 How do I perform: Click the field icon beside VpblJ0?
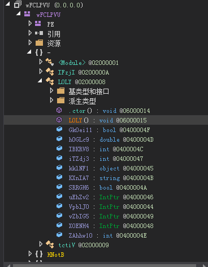click(59, 206)
